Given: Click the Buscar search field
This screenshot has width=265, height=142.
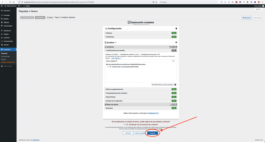Looking at the screenshot, I should point(188,2).
